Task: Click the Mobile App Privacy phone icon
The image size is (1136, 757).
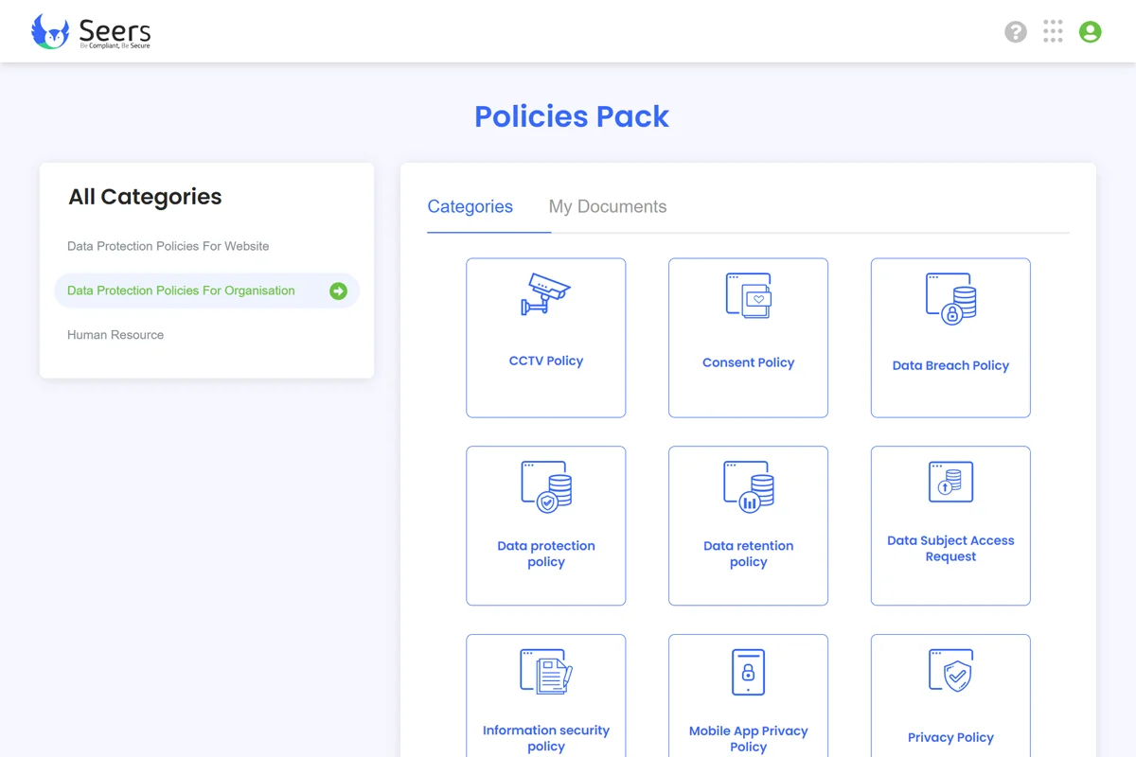Action: coord(748,672)
